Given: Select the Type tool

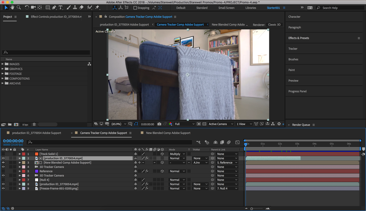Looking at the screenshot, I should pyautogui.click(x=60, y=7).
